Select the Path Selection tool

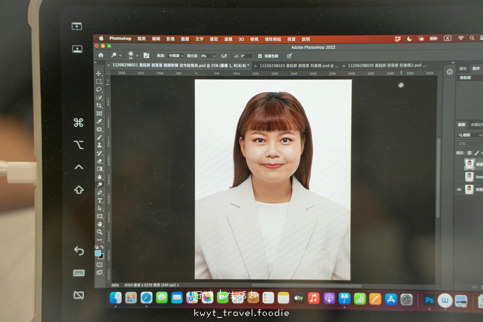[x=99, y=208]
